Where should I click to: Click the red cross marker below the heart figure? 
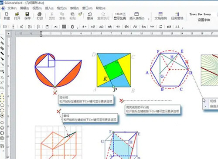pos(55,93)
